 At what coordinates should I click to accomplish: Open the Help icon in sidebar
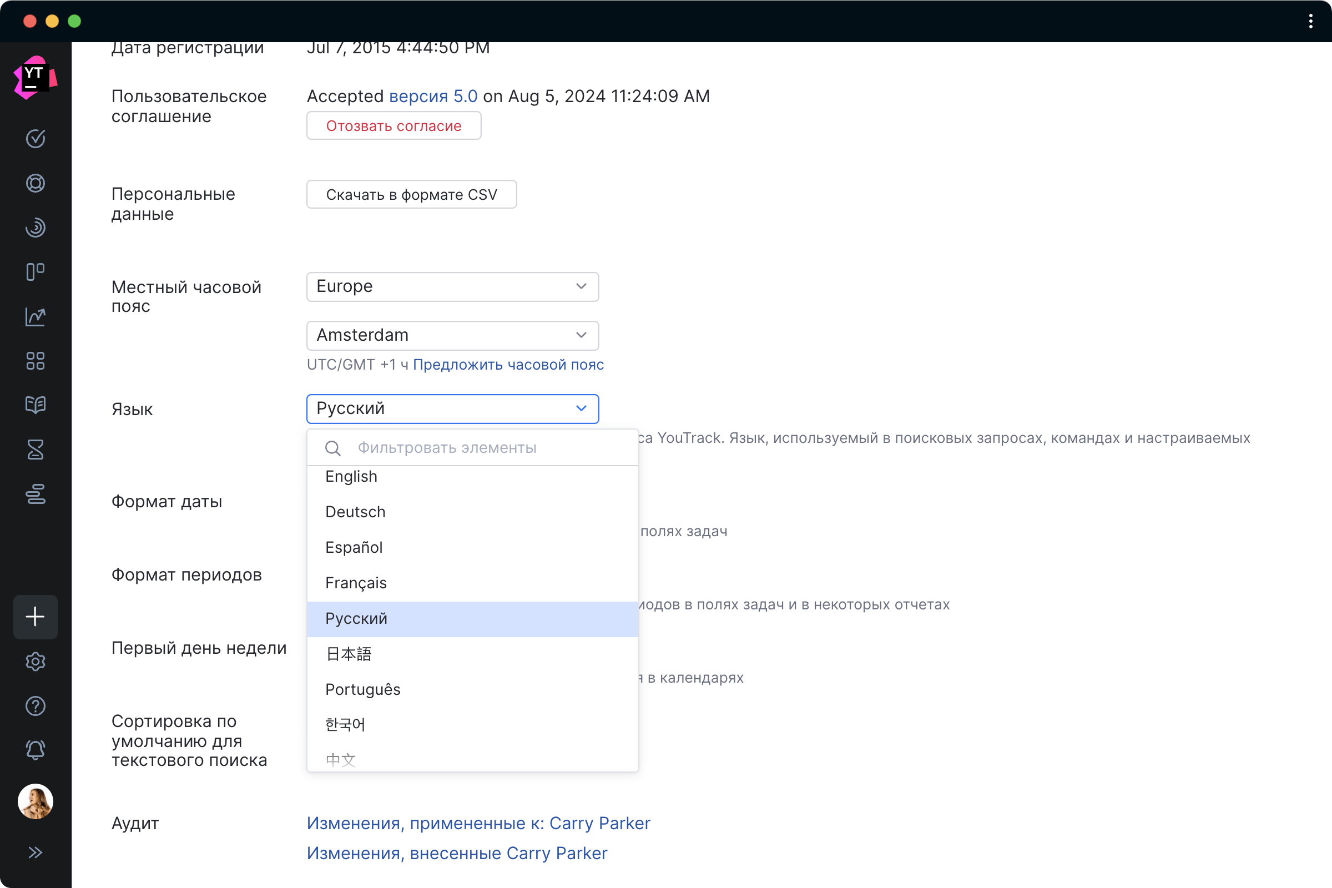[36, 704]
